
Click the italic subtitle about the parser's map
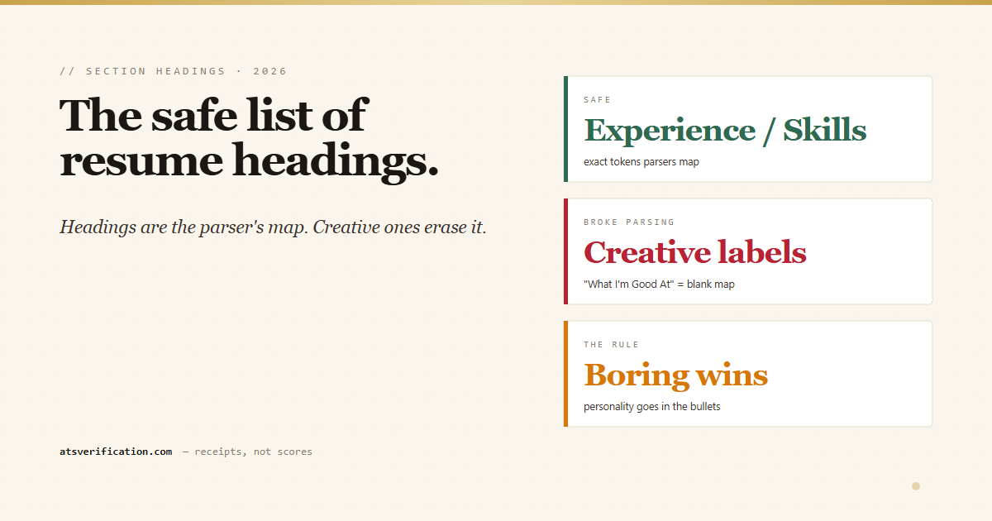273,227
